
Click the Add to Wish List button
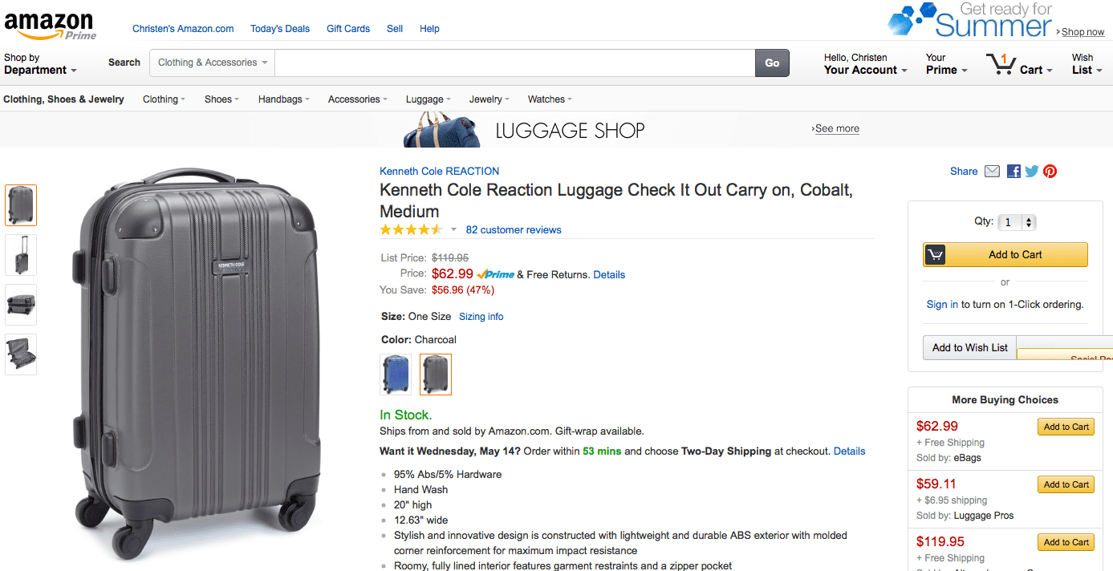click(969, 348)
